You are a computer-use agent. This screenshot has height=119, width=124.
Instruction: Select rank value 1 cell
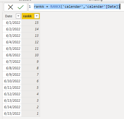31,113
